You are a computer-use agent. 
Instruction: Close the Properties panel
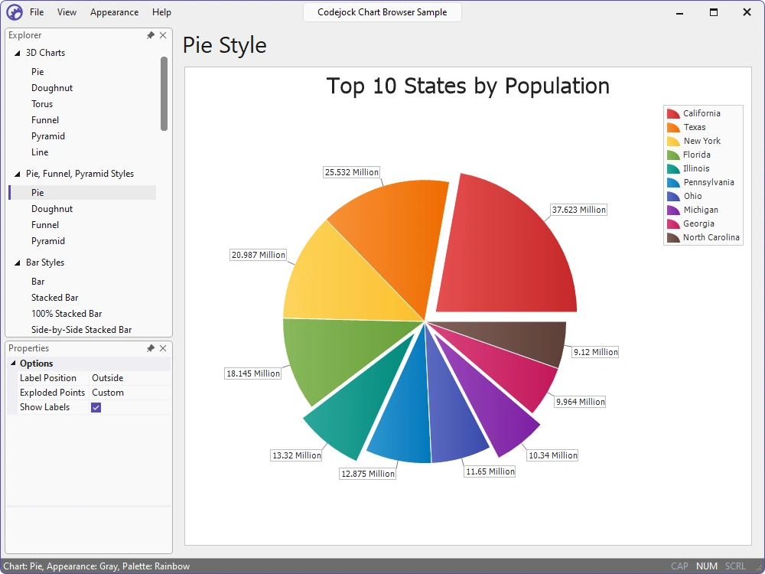click(163, 348)
